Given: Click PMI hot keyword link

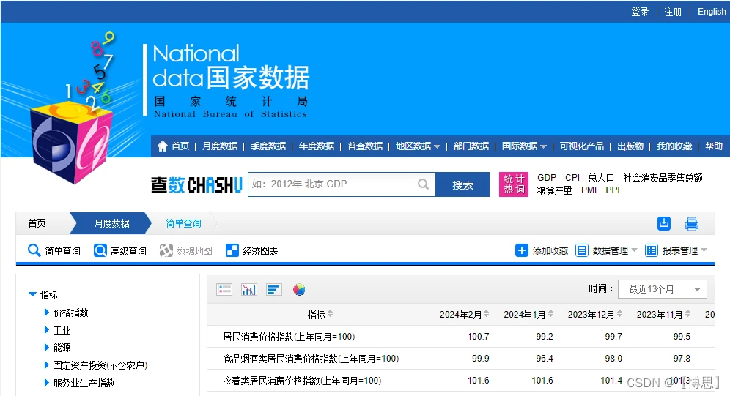Looking at the screenshot, I should (589, 190).
